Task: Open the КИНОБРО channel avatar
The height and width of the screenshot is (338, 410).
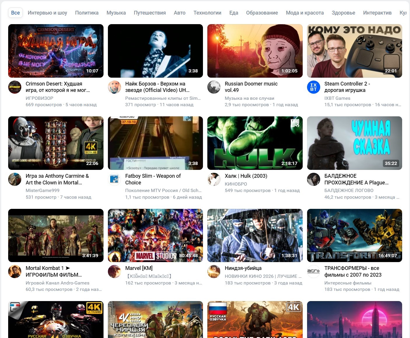Action: [214, 179]
